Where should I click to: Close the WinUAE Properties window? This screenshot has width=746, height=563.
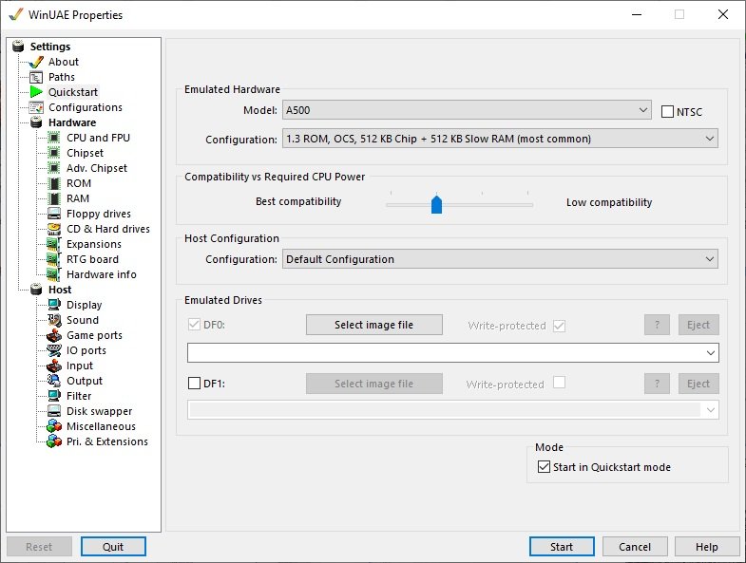click(722, 14)
